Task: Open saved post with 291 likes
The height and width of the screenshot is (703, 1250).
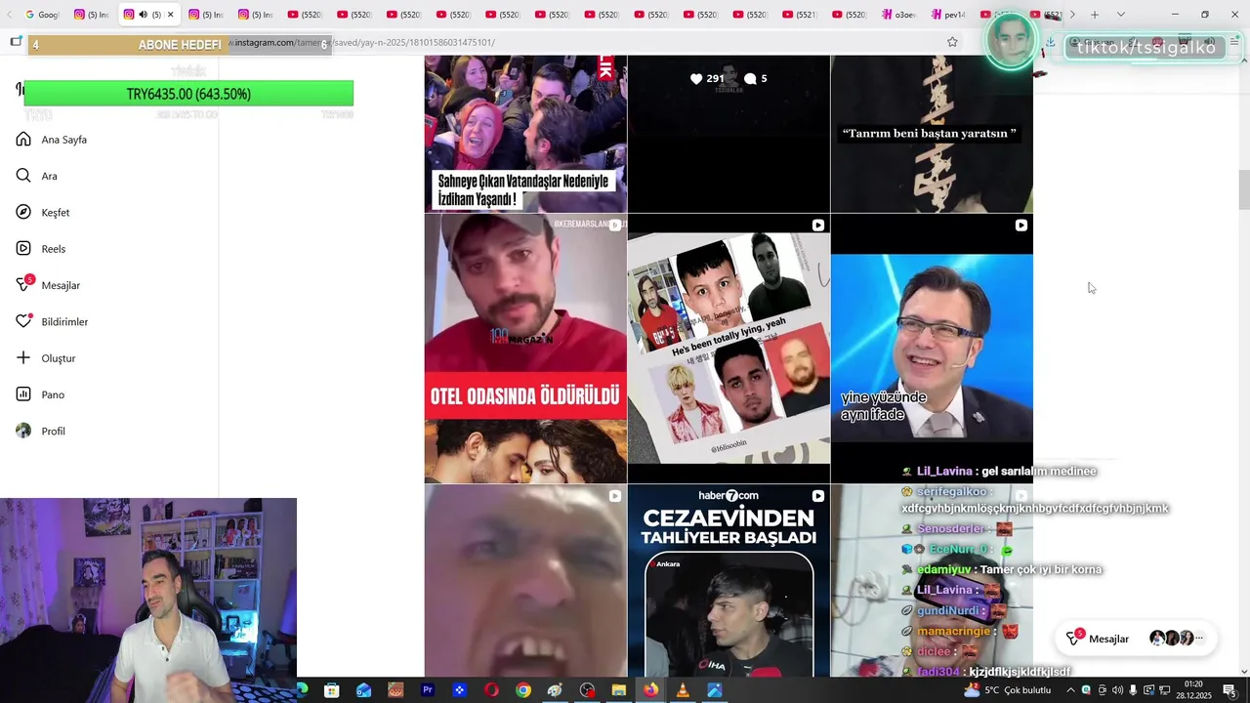Action: click(x=729, y=134)
